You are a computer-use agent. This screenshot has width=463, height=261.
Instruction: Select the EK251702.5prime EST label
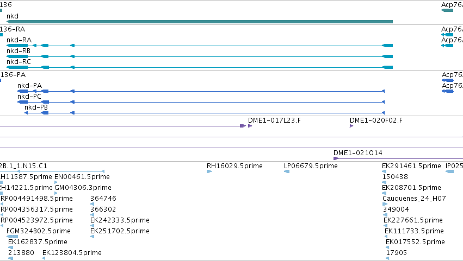(120, 231)
